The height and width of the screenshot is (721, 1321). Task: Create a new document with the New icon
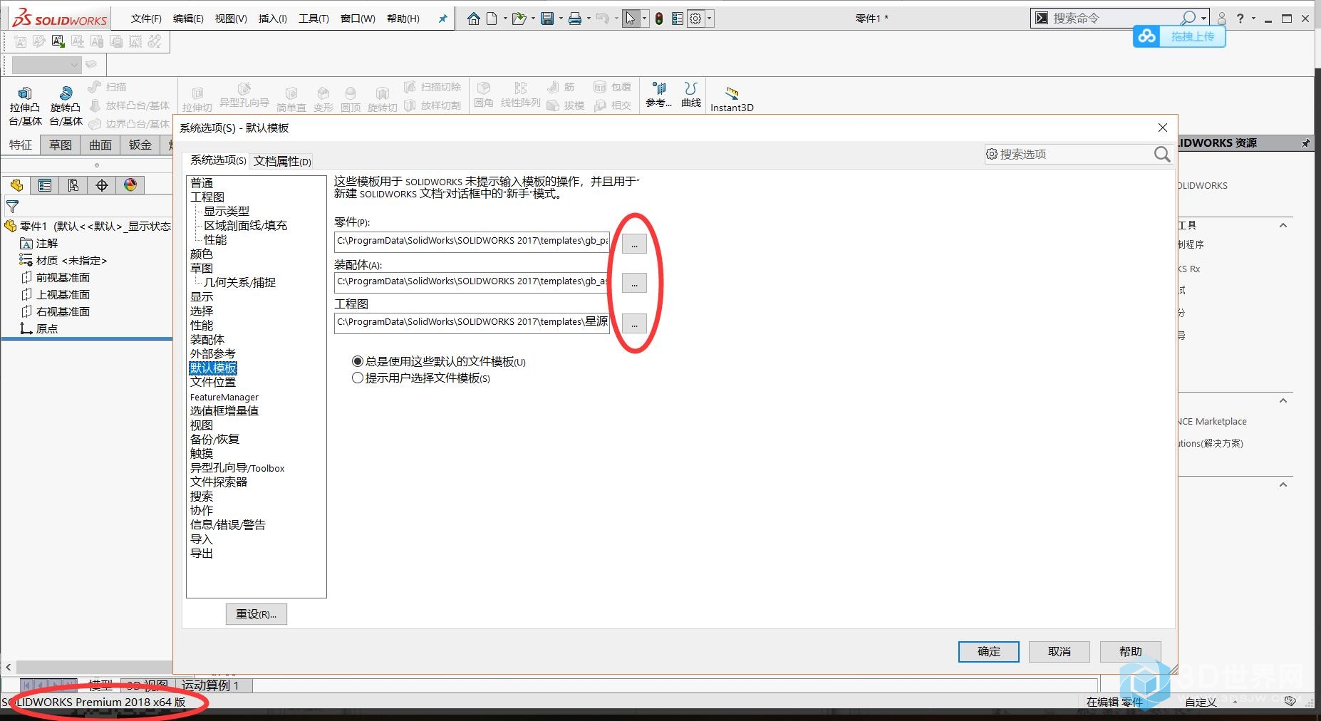tap(492, 19)
